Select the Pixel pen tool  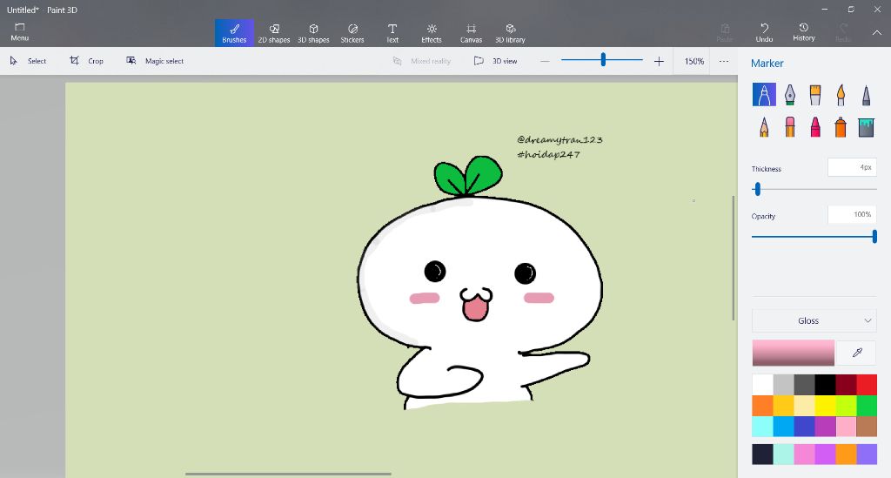866,94
